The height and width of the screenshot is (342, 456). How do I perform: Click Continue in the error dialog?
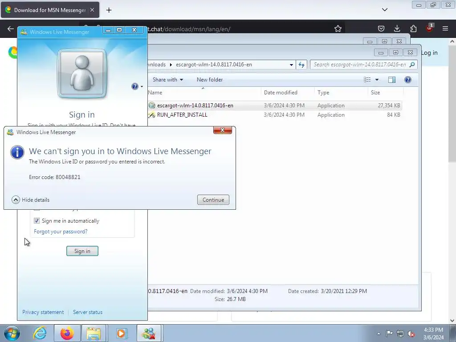click(213, 200)
